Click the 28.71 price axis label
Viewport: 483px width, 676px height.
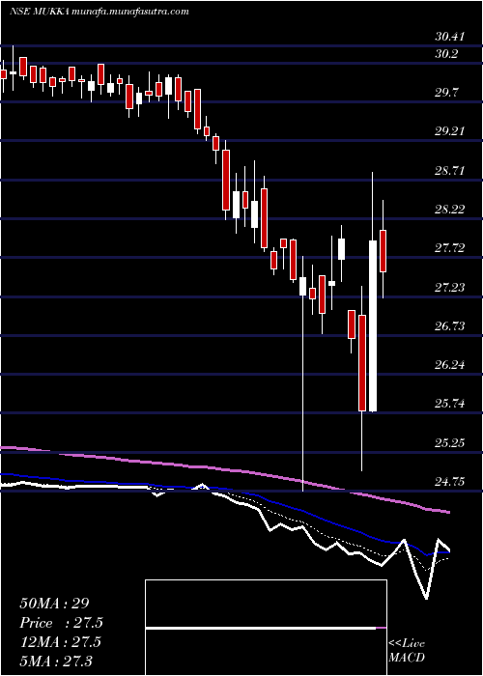(449, 171)
